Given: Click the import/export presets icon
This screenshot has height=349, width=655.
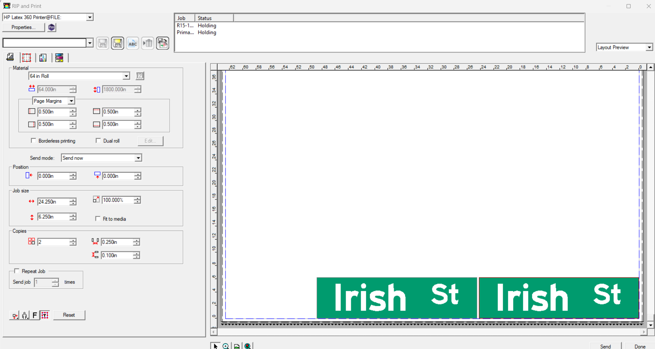Looking at the screenshot, I should 163,43.
